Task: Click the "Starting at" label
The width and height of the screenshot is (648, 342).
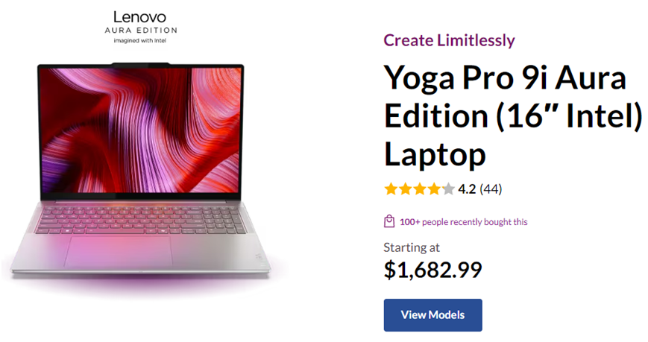Action: [x=412, y=247]
